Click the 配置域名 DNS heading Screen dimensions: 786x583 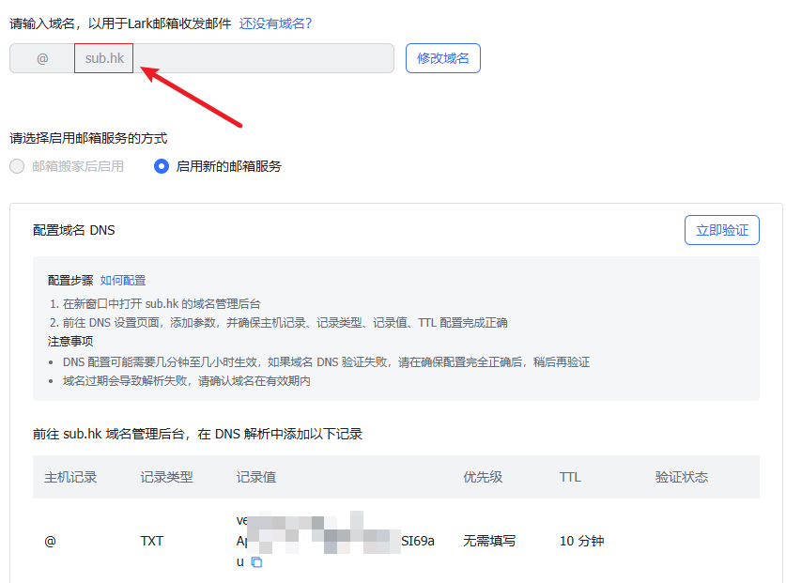pyautogui.click(x=73, y=230)
